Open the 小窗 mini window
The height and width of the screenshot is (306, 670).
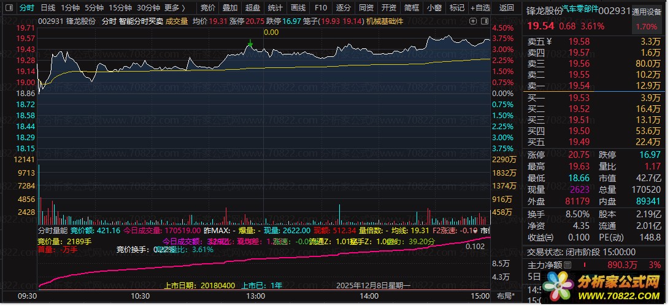[434, 8]
